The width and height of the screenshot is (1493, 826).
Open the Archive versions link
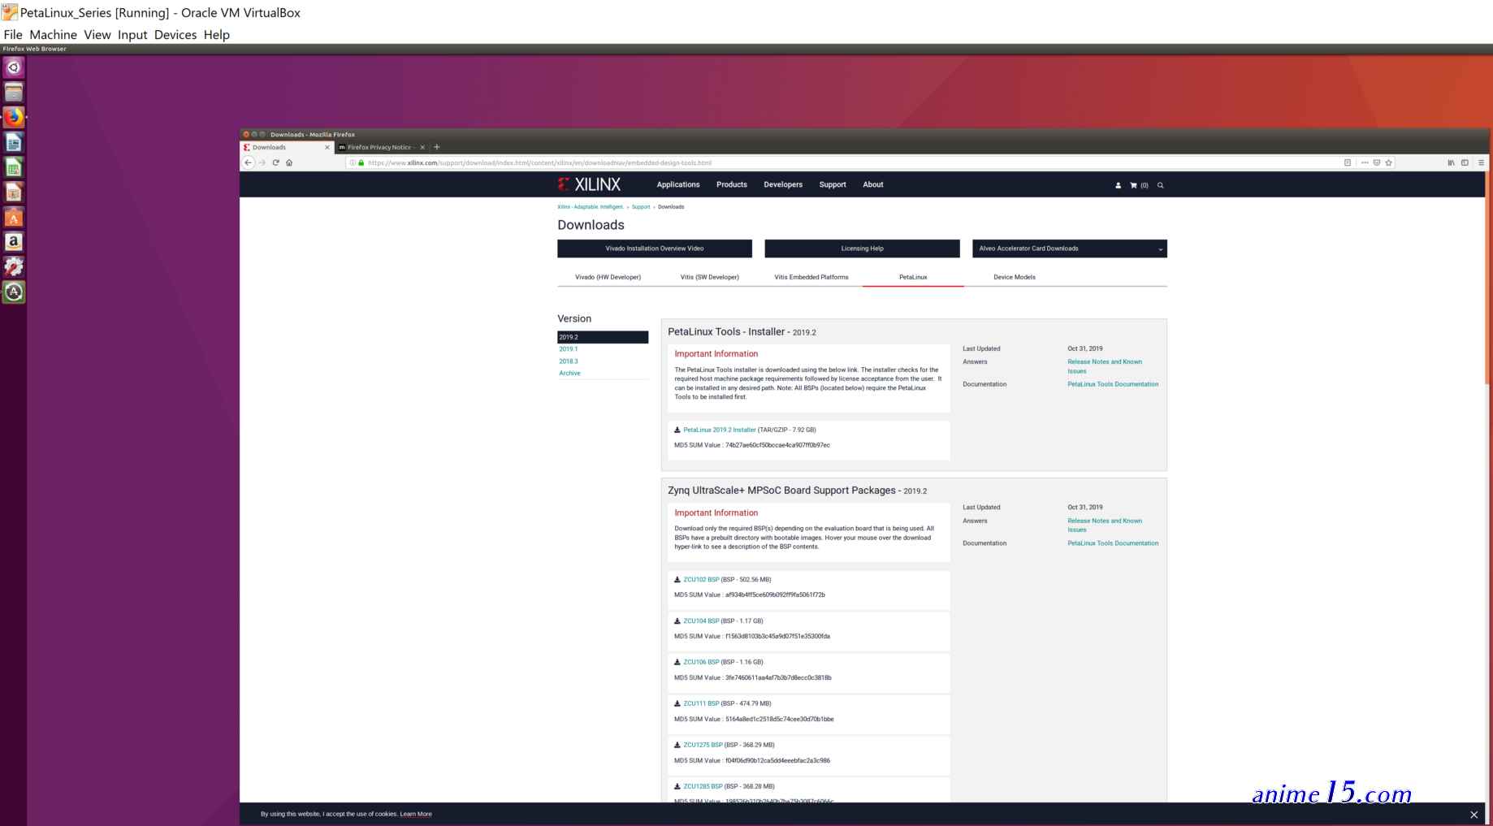569,374
